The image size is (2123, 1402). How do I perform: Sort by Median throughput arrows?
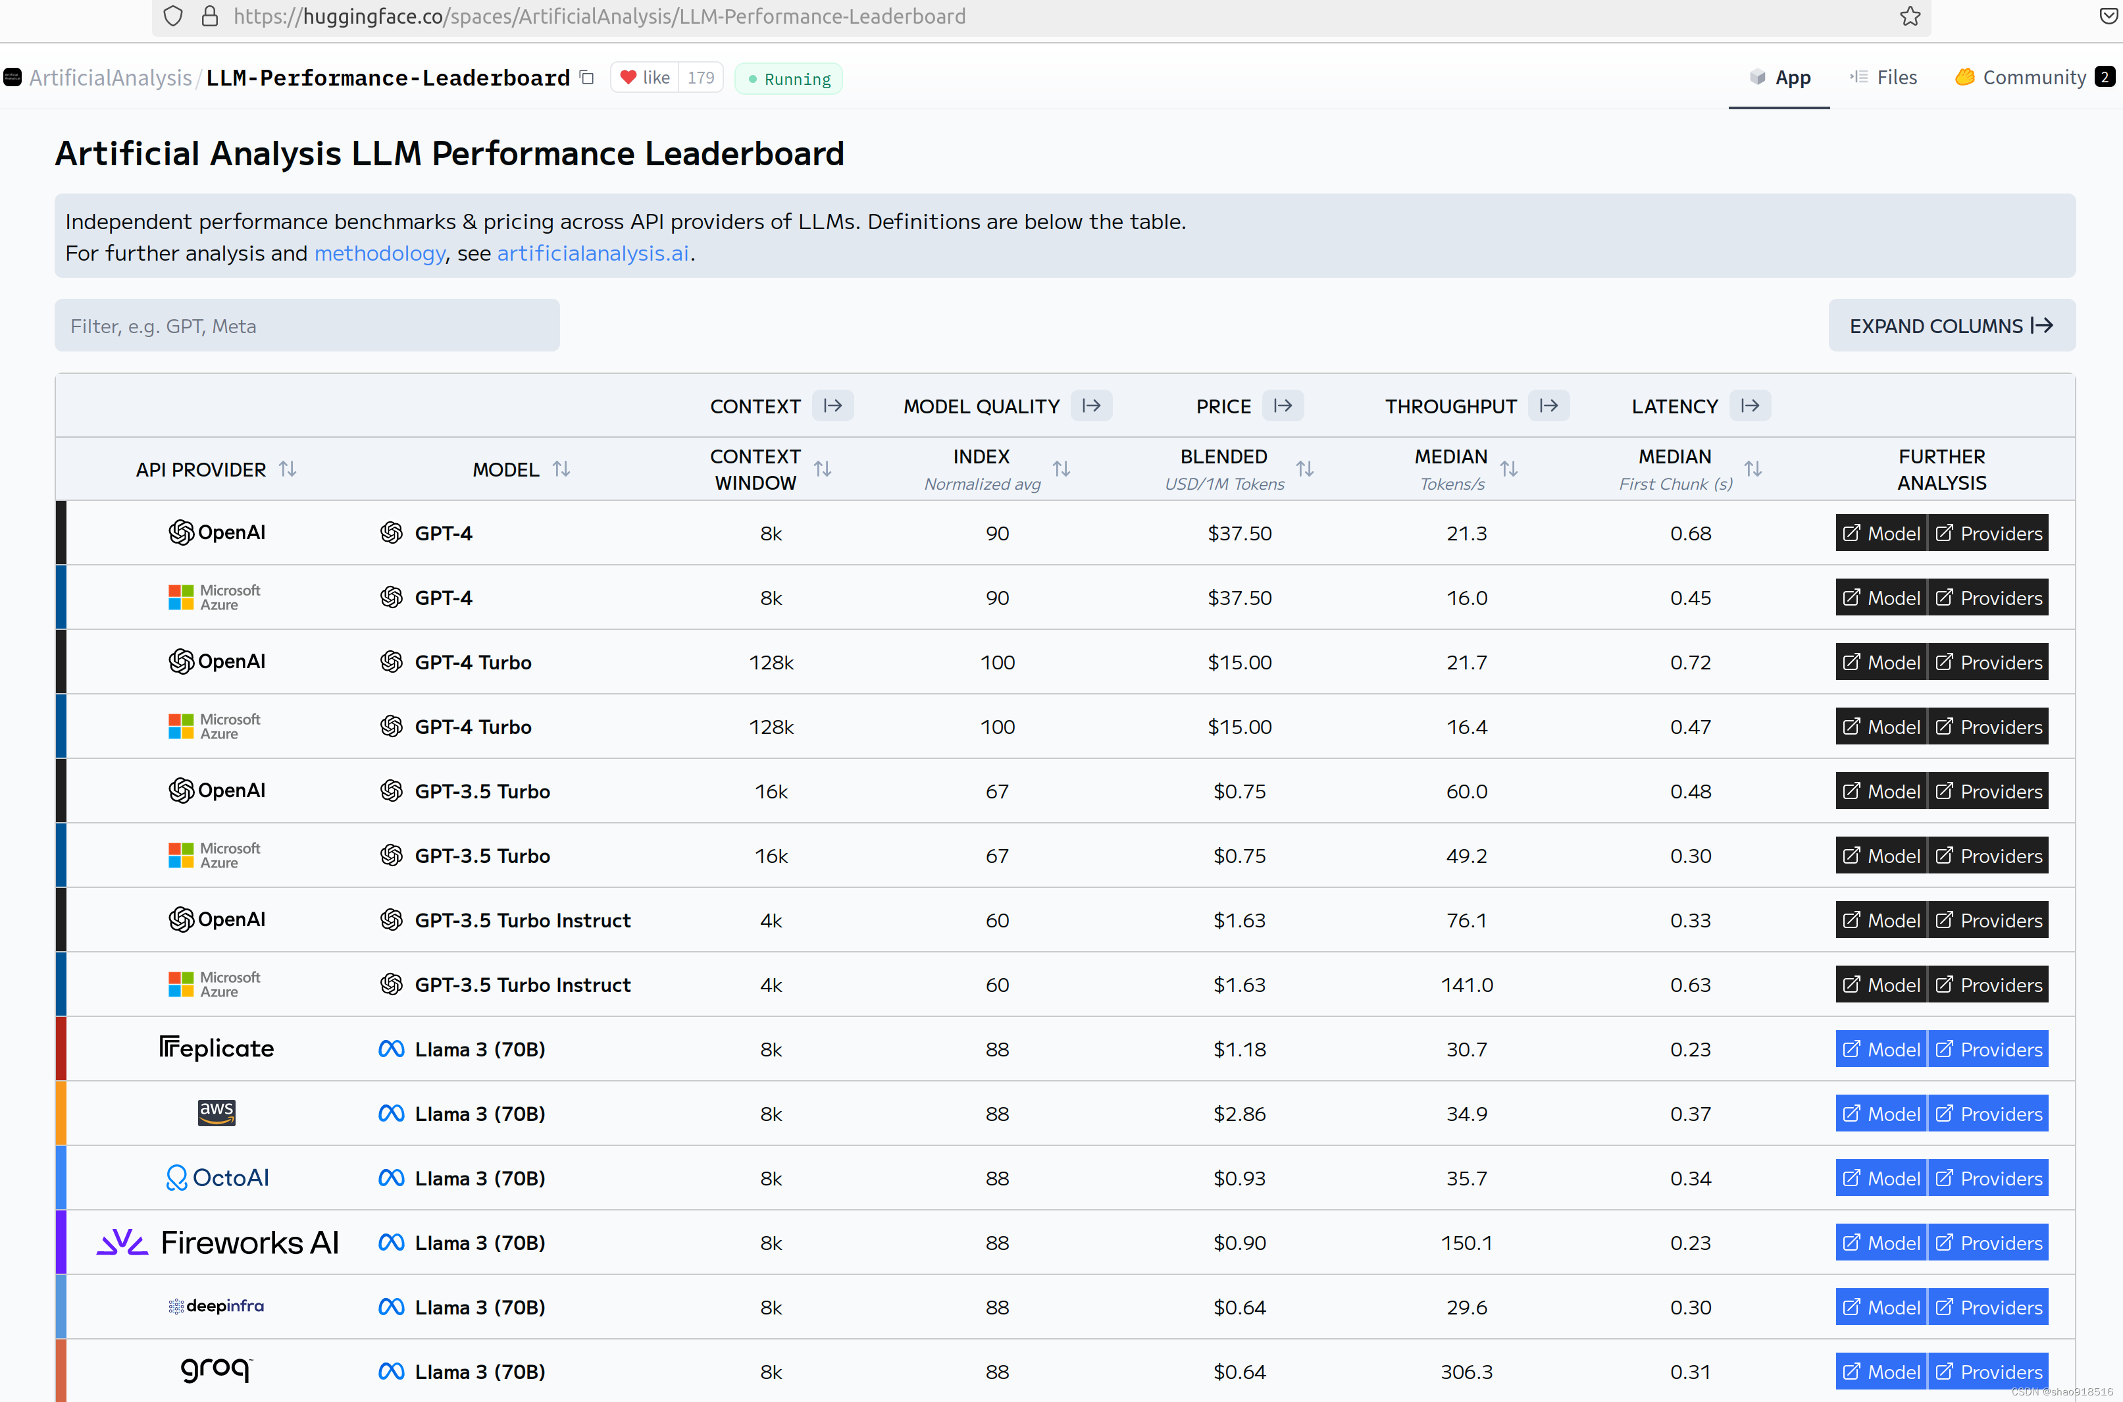point(1508,469)
